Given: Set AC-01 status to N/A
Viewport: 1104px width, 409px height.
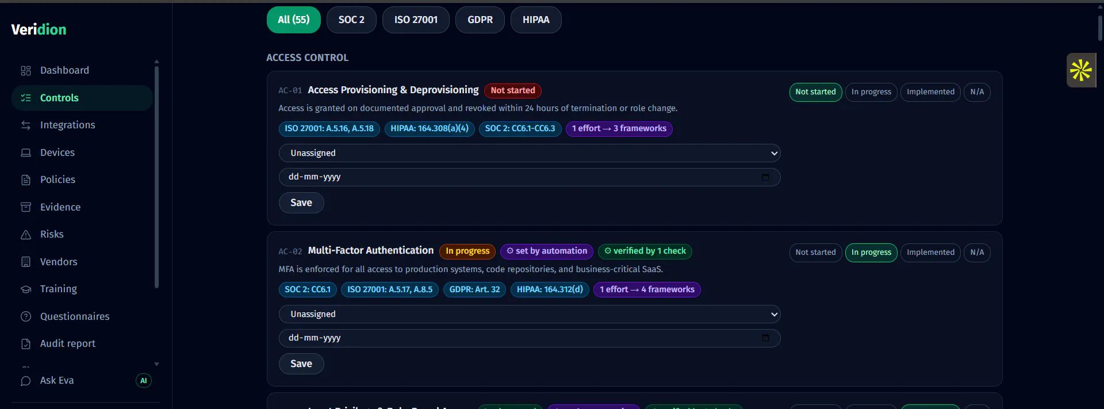Looking at the screenshot, I should [977, 92].
